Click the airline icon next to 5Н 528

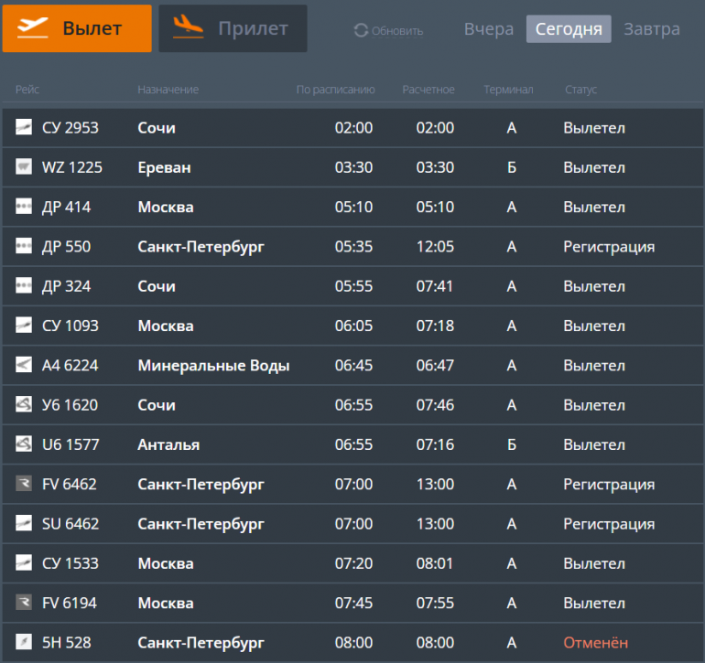point(24,642)
